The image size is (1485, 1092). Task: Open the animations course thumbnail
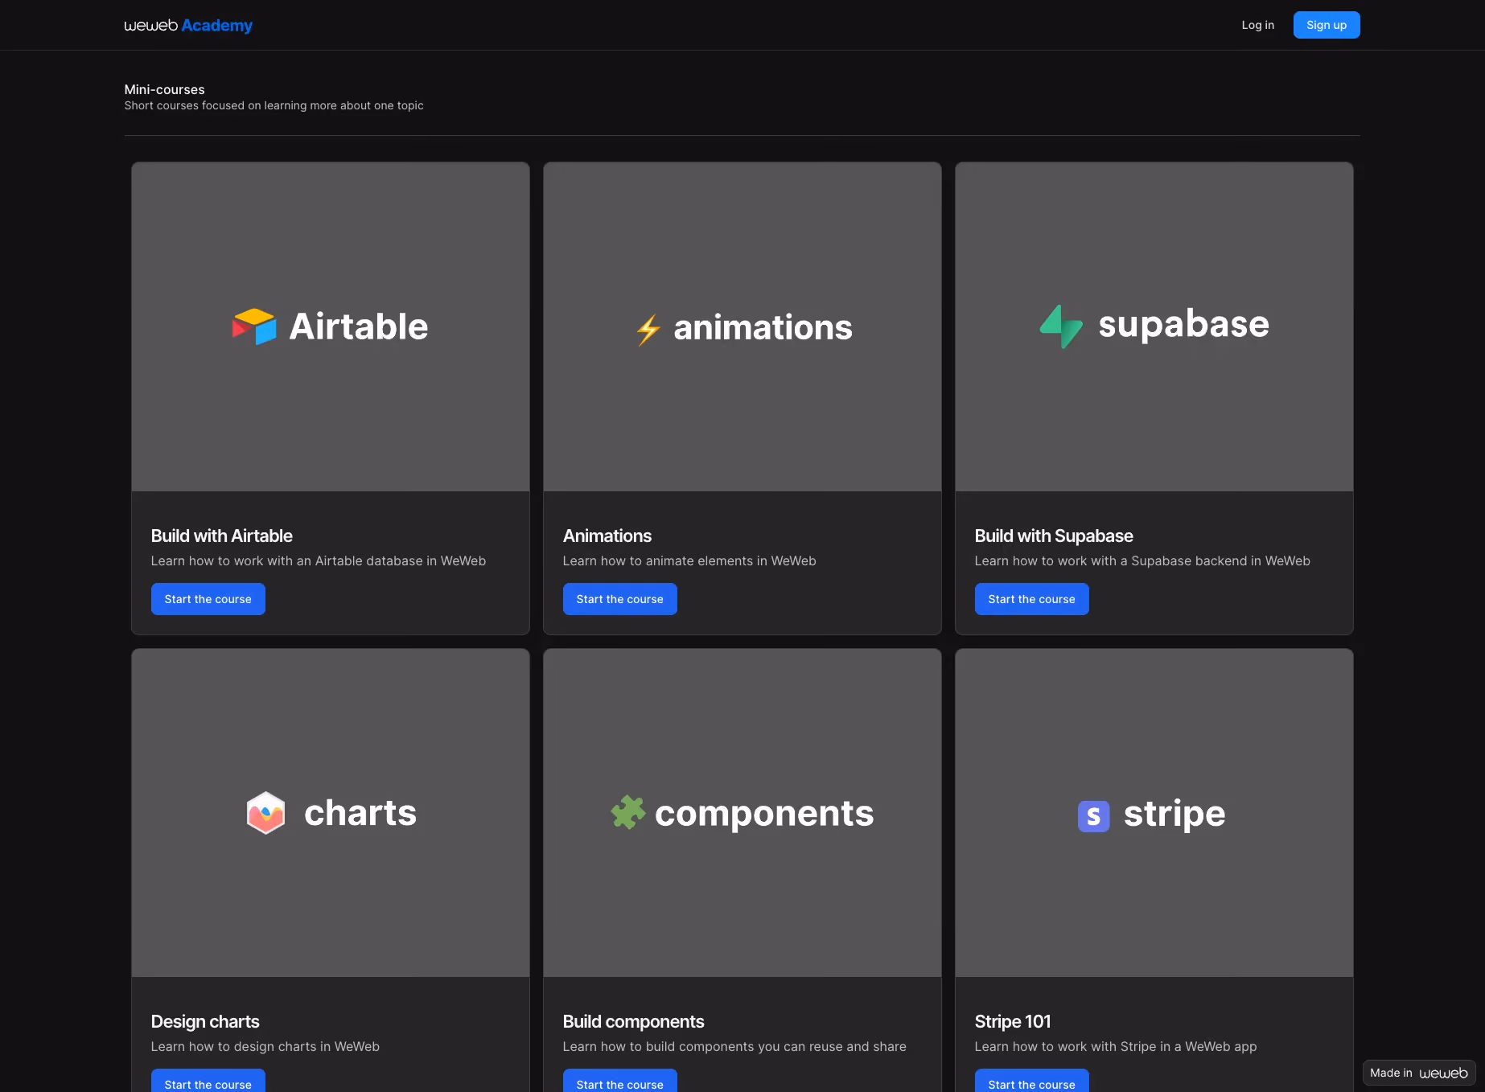click(x=742, y=326)
